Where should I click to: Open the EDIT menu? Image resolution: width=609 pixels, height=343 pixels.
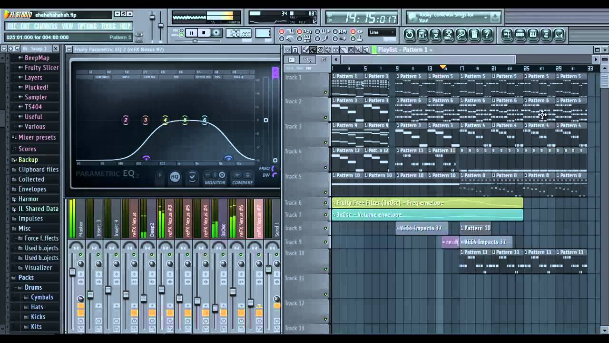(25, 26)
